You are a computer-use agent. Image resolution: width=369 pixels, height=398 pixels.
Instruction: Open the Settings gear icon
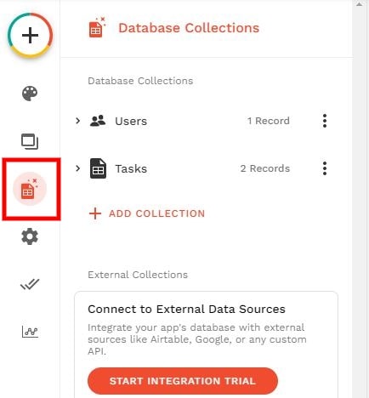[30, 236]
